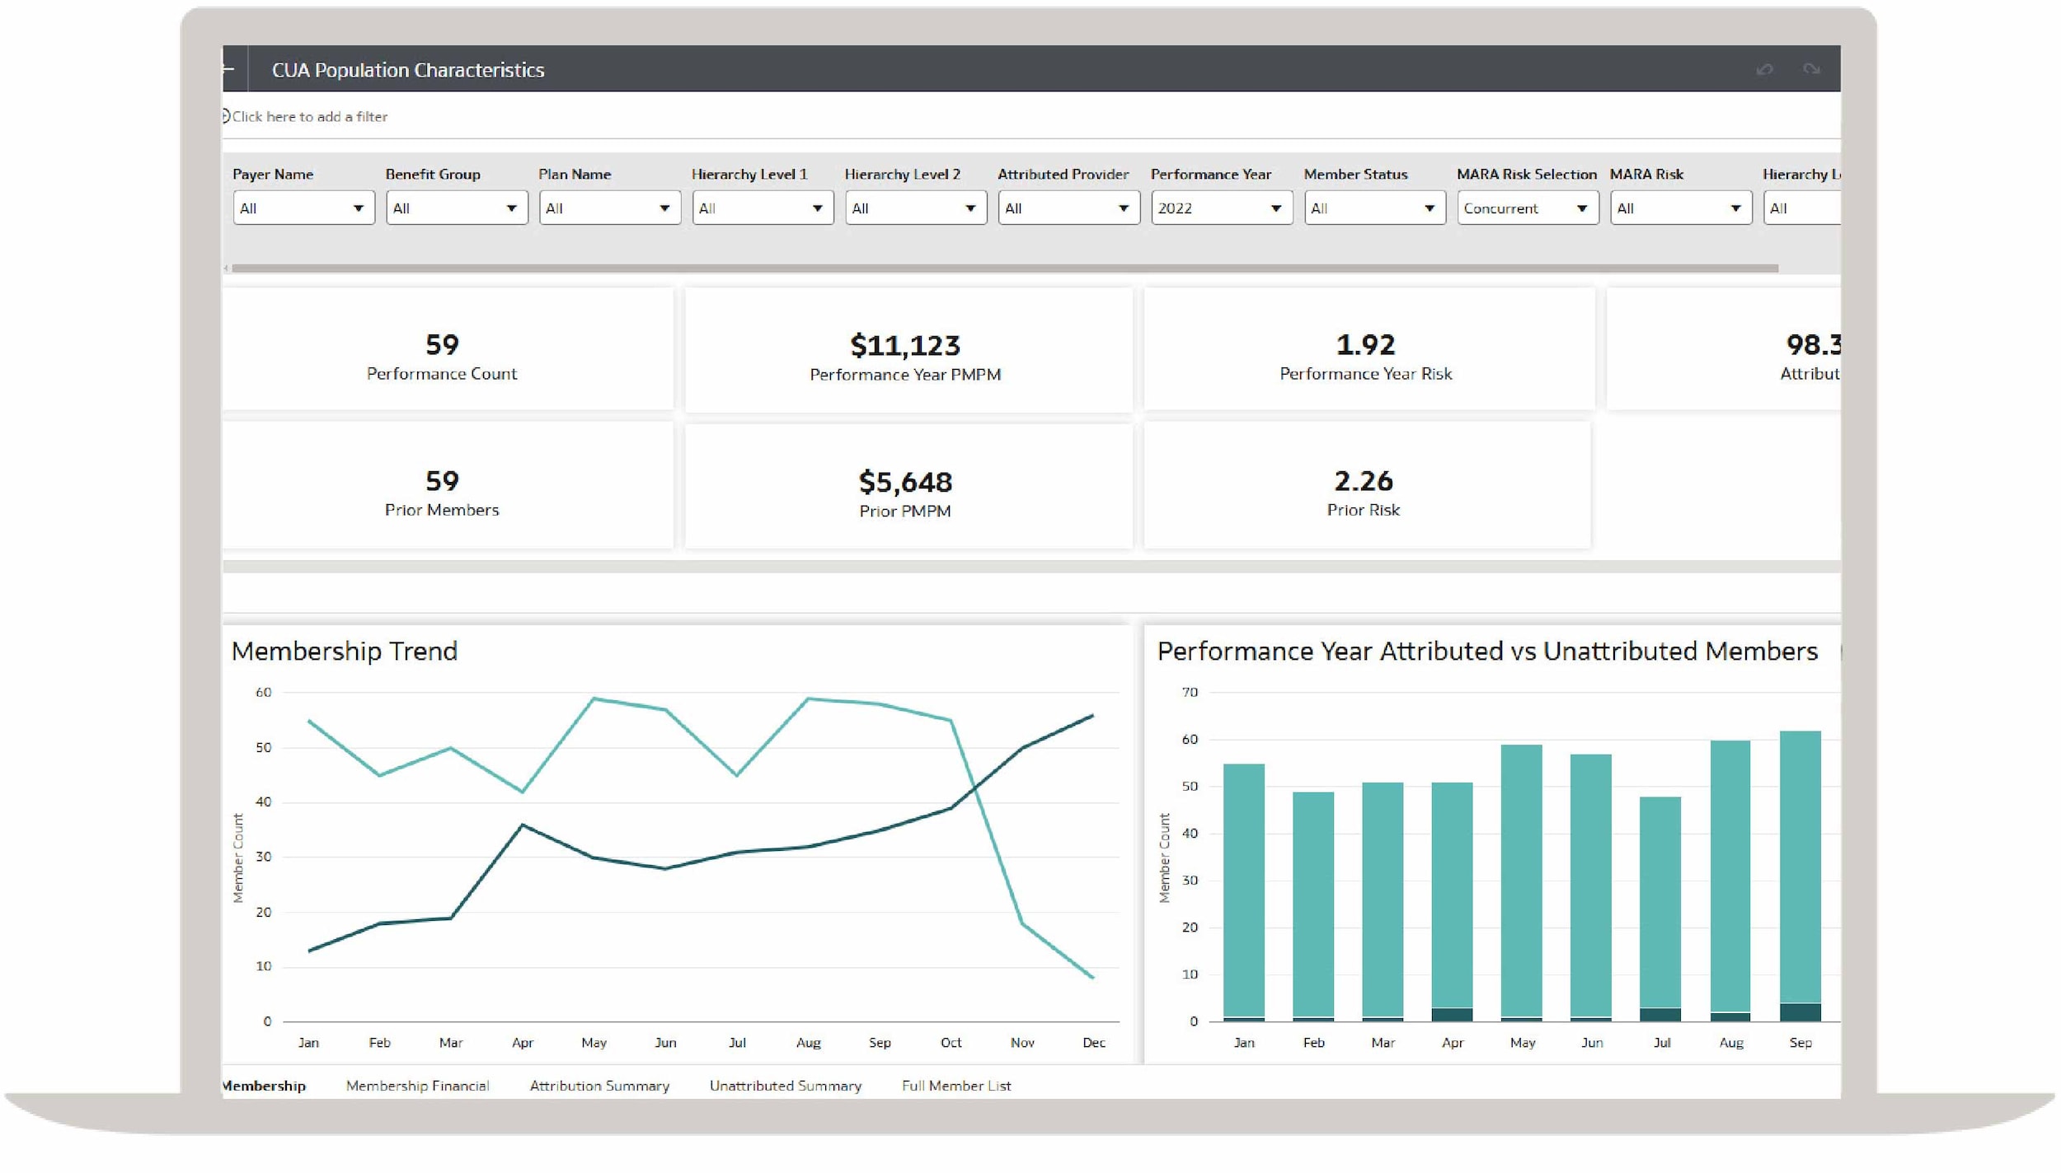Image resolution: width=2061 pixels, height=1173 pixels.
Task: Click the redo arrow icon
Action: 1811,69
